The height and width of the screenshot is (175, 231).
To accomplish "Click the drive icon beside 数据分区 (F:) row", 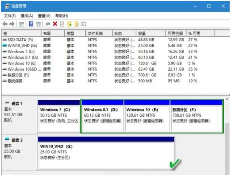I will [x=5, y=75].
